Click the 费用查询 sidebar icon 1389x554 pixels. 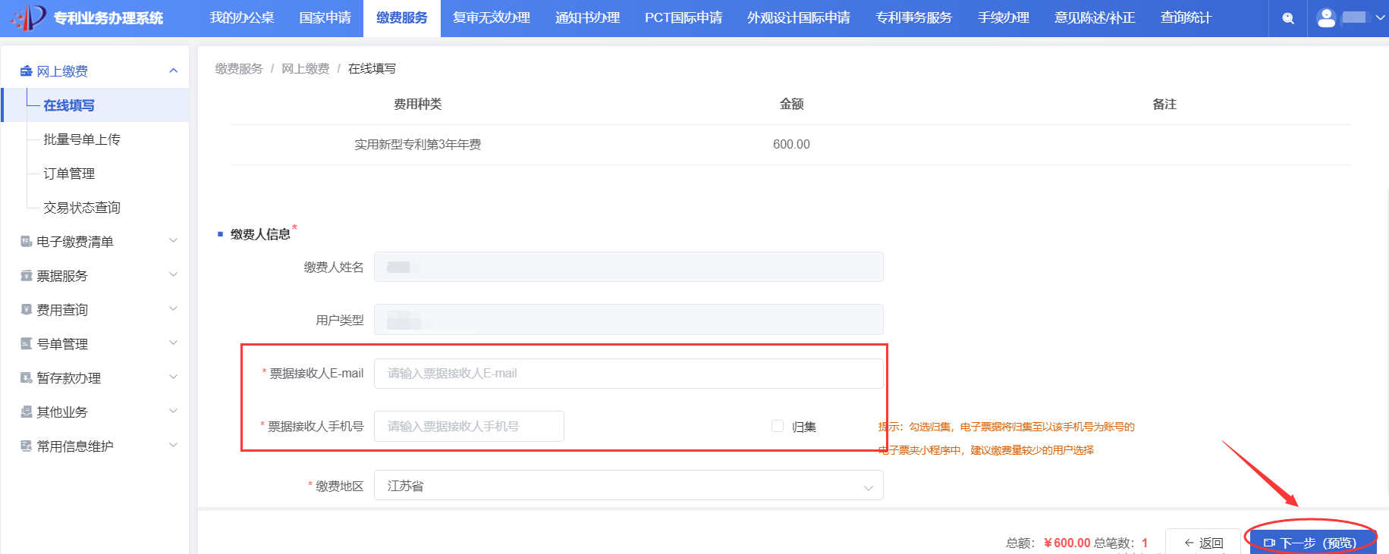click(x=26, y=309)
